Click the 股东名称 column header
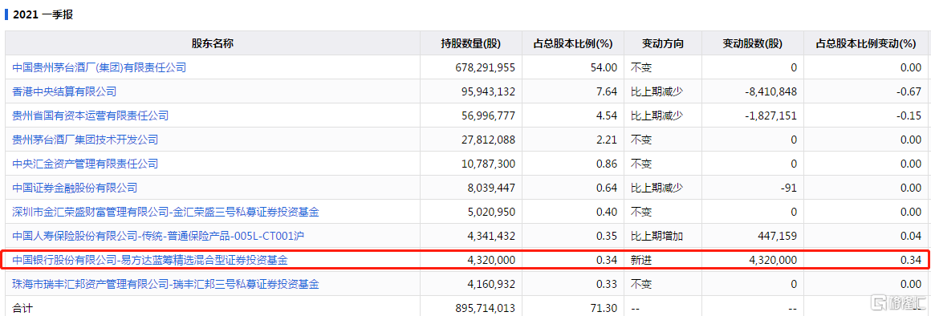The width and height of the screenshot is (931, 316). [x=213, y=43]
